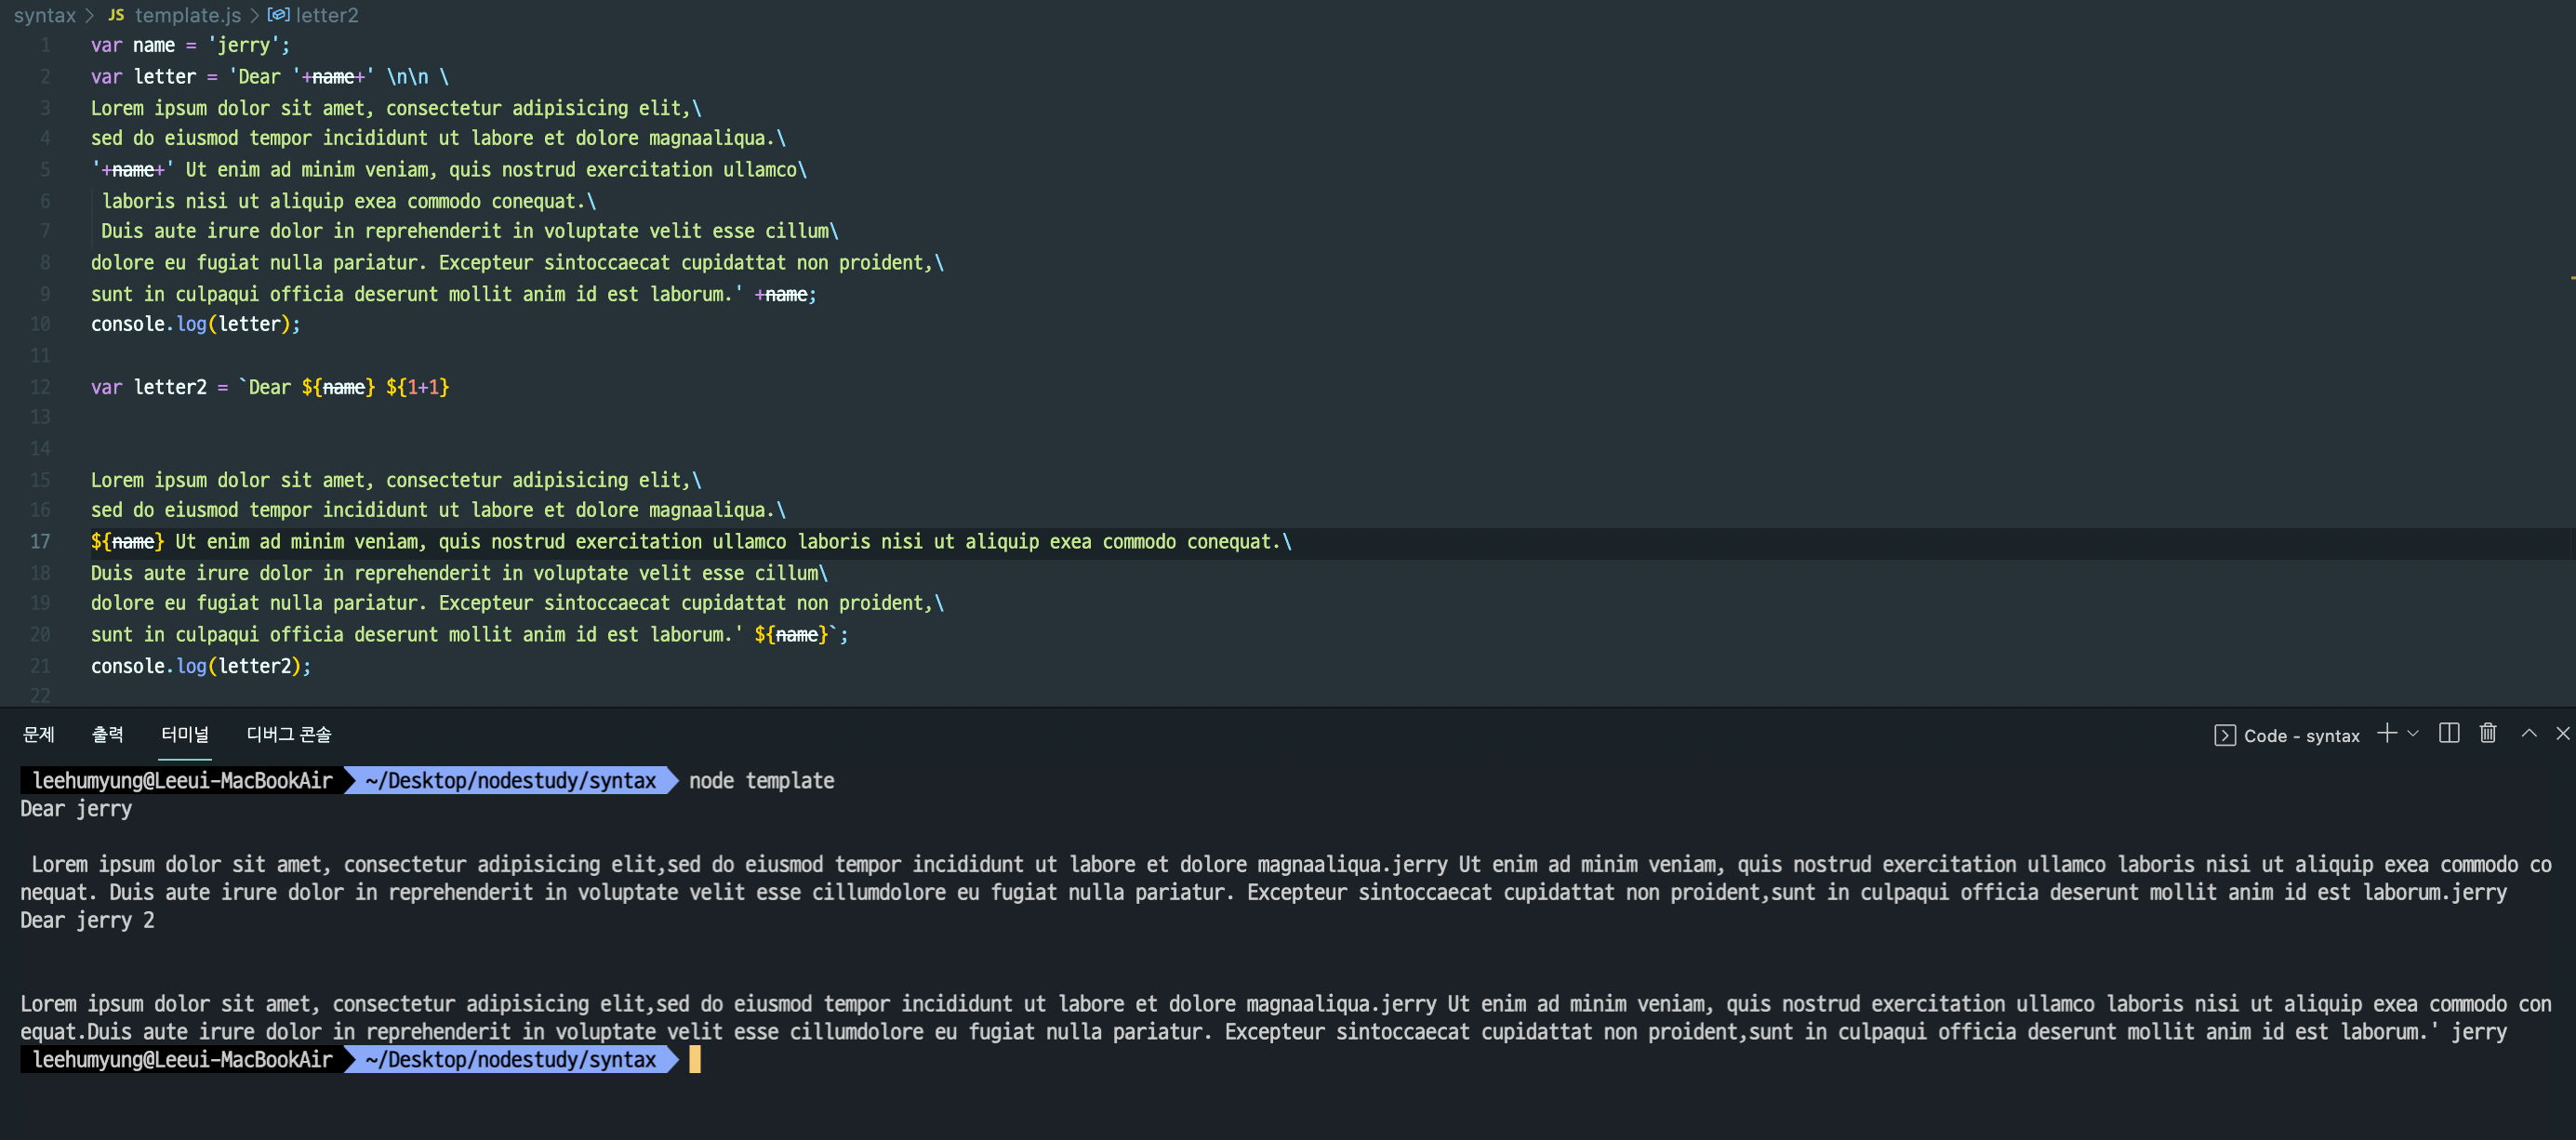Kill terminal with the trash icon
Viewport: 2576px width, 1140px height.
pos(2488,734)
